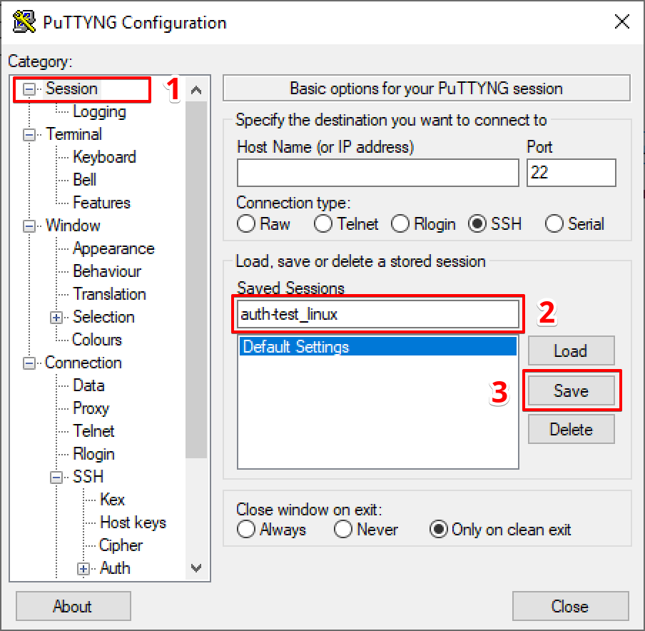
Task: Click the Load button
Action: (x=571, y=350)
